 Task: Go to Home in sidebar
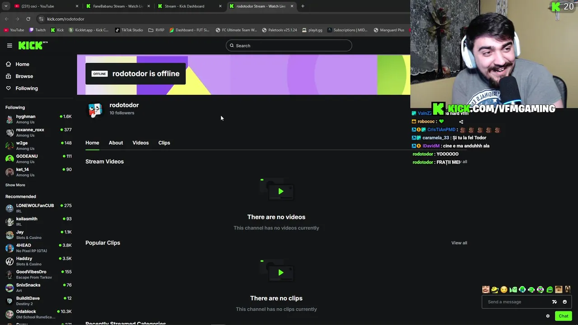18,64
